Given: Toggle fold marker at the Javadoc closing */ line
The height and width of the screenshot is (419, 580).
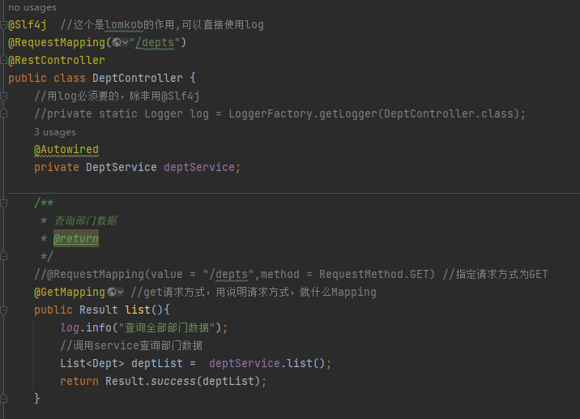Looking at the screenshot, I should tap(4, 256).
